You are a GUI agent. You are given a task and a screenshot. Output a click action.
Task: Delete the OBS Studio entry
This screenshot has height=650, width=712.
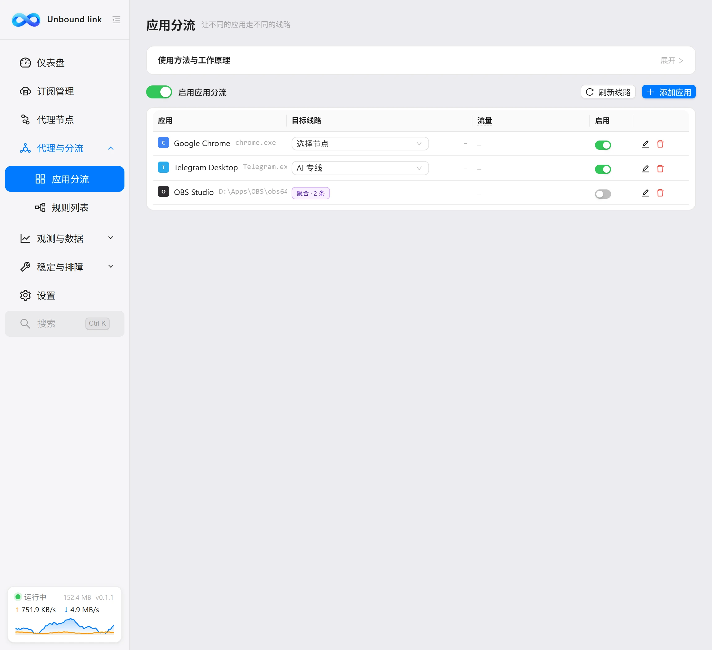660,193
